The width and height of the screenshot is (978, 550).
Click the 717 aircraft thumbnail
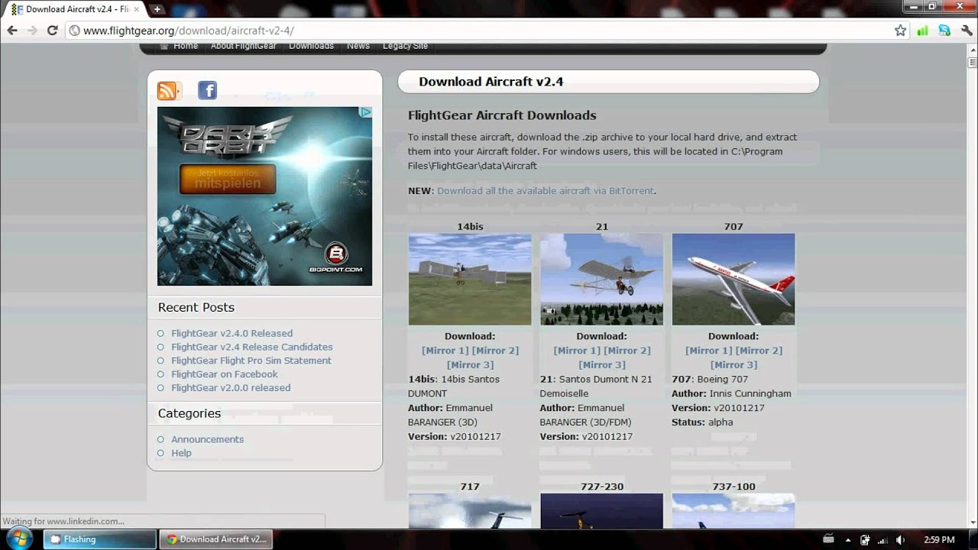(x=470, y=511)
